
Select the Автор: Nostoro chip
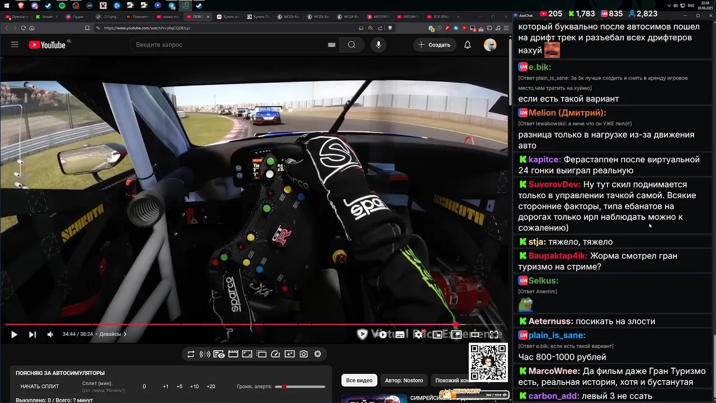point(404,381)
